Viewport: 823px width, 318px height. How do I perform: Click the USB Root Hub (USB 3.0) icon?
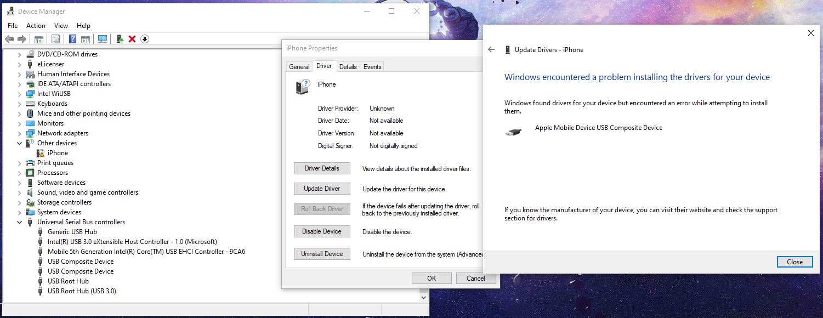41,291
